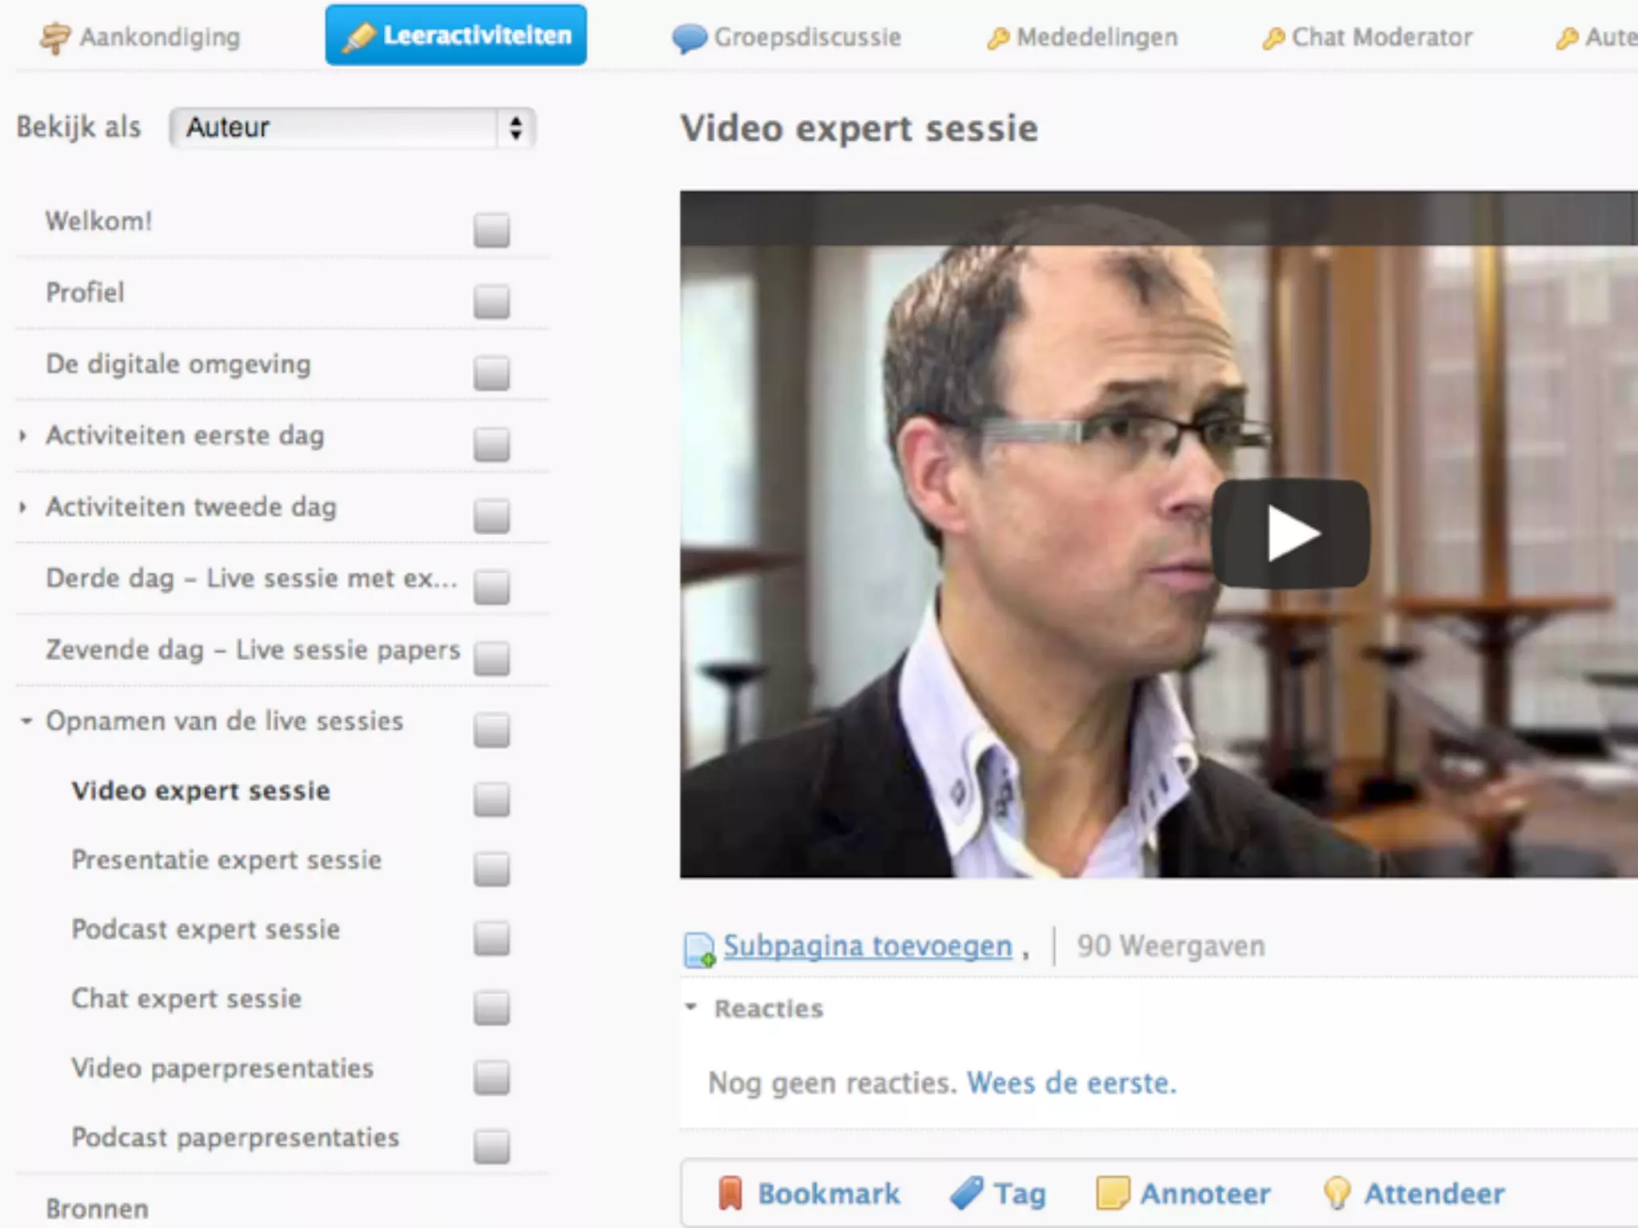Open the Bekijk als Auteur dropdown
1638x1228 pixels.
pos(353,128)
